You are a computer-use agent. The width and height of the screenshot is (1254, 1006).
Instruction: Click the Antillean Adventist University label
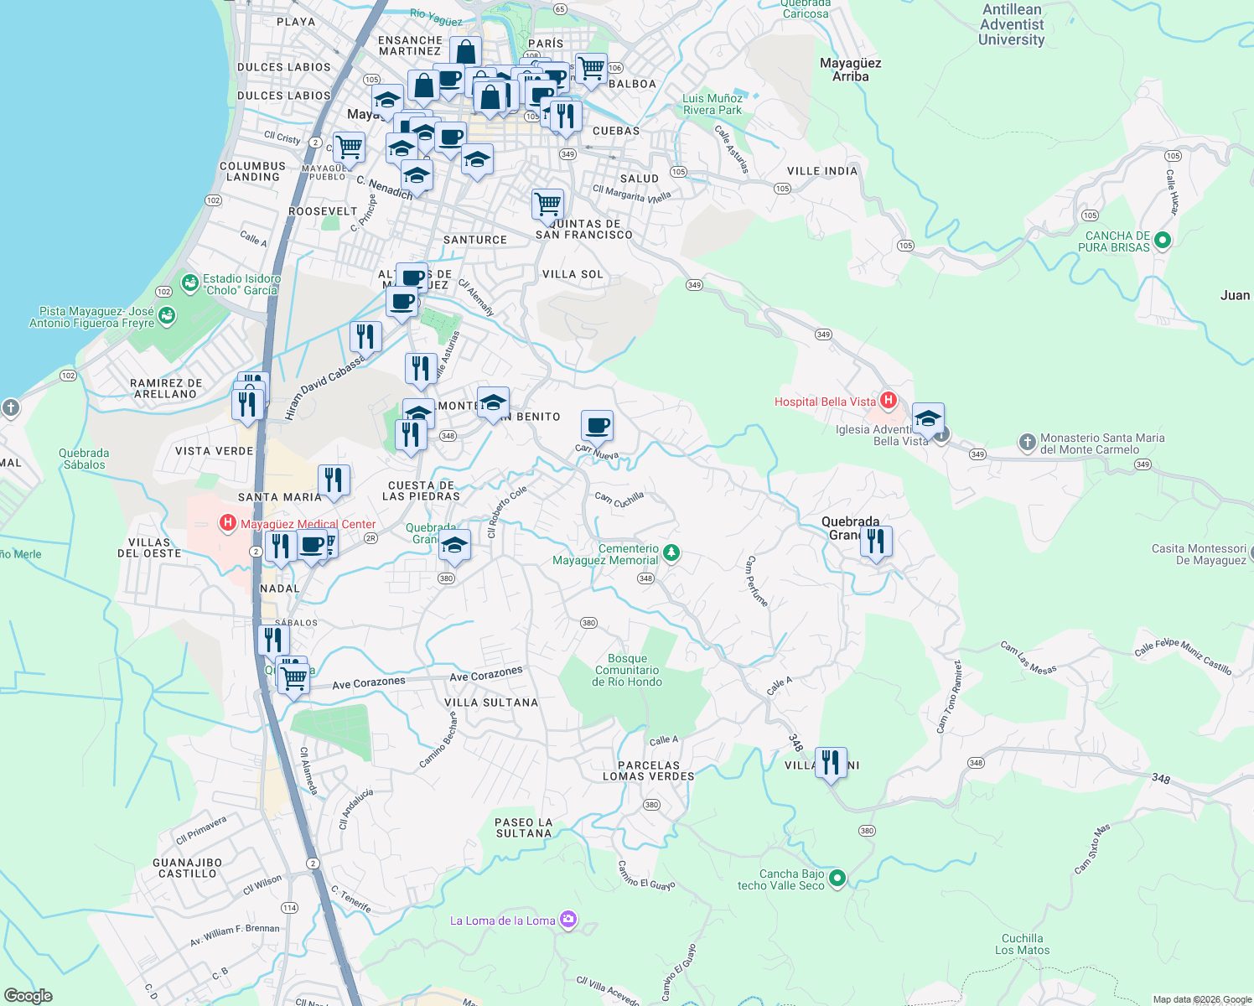pos(1012,24)
